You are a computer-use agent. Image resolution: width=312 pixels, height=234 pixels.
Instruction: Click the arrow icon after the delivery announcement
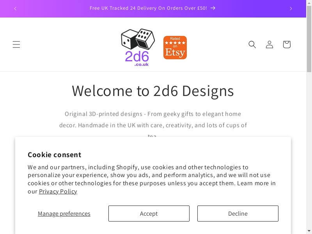click(213, 8)
